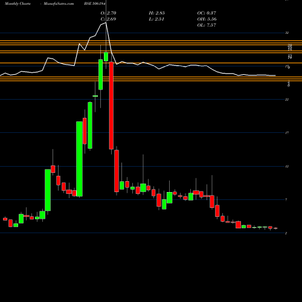Click the price axis label 22
Viewport: 302px width, 302px height.
[x=287, y=100]
